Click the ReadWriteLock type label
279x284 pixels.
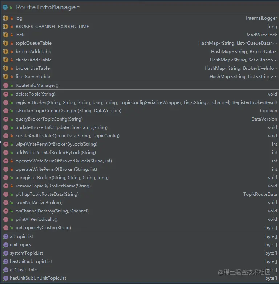point(261,35)
